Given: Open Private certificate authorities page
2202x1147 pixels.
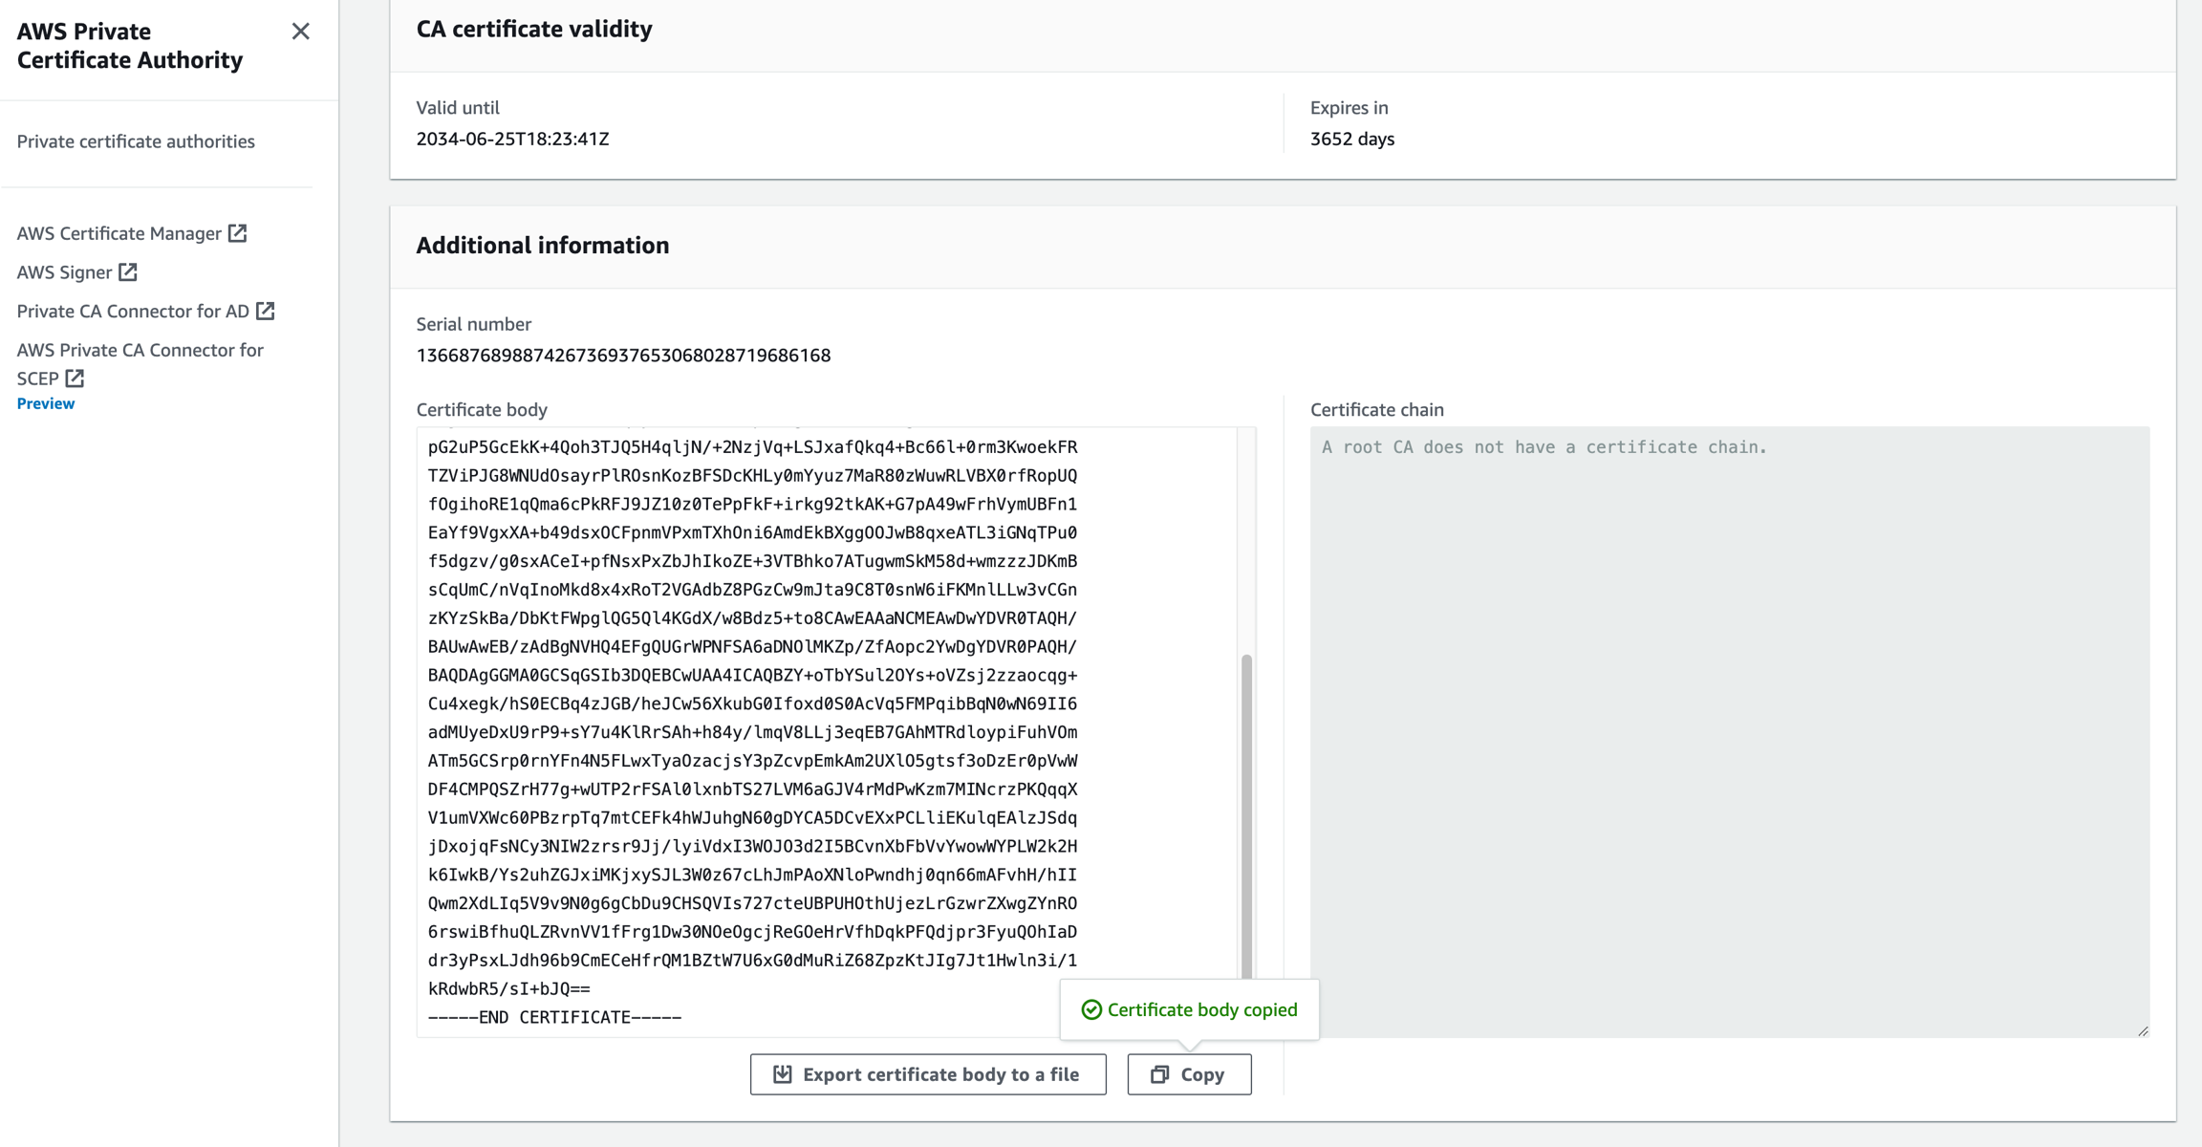Looking at the screenshot, I should click(136, 141).
